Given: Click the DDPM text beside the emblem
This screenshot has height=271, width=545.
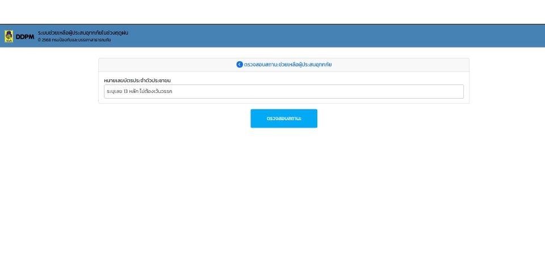Looking at the screenshot, I should [x=25, y=37].
